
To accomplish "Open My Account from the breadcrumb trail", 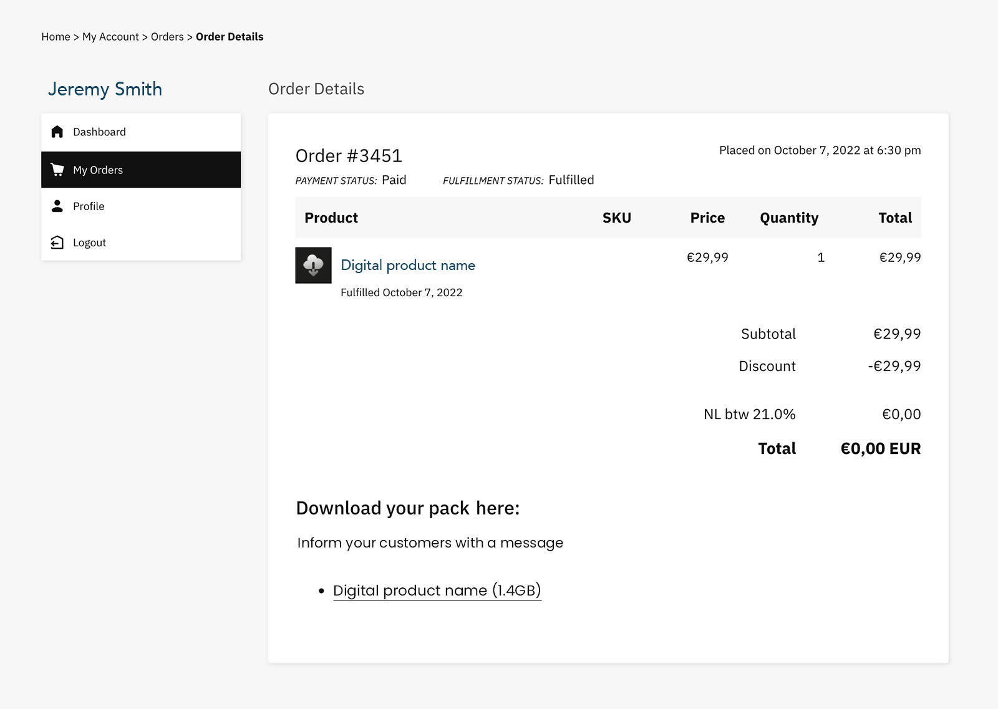I will [x=110, y=37].
